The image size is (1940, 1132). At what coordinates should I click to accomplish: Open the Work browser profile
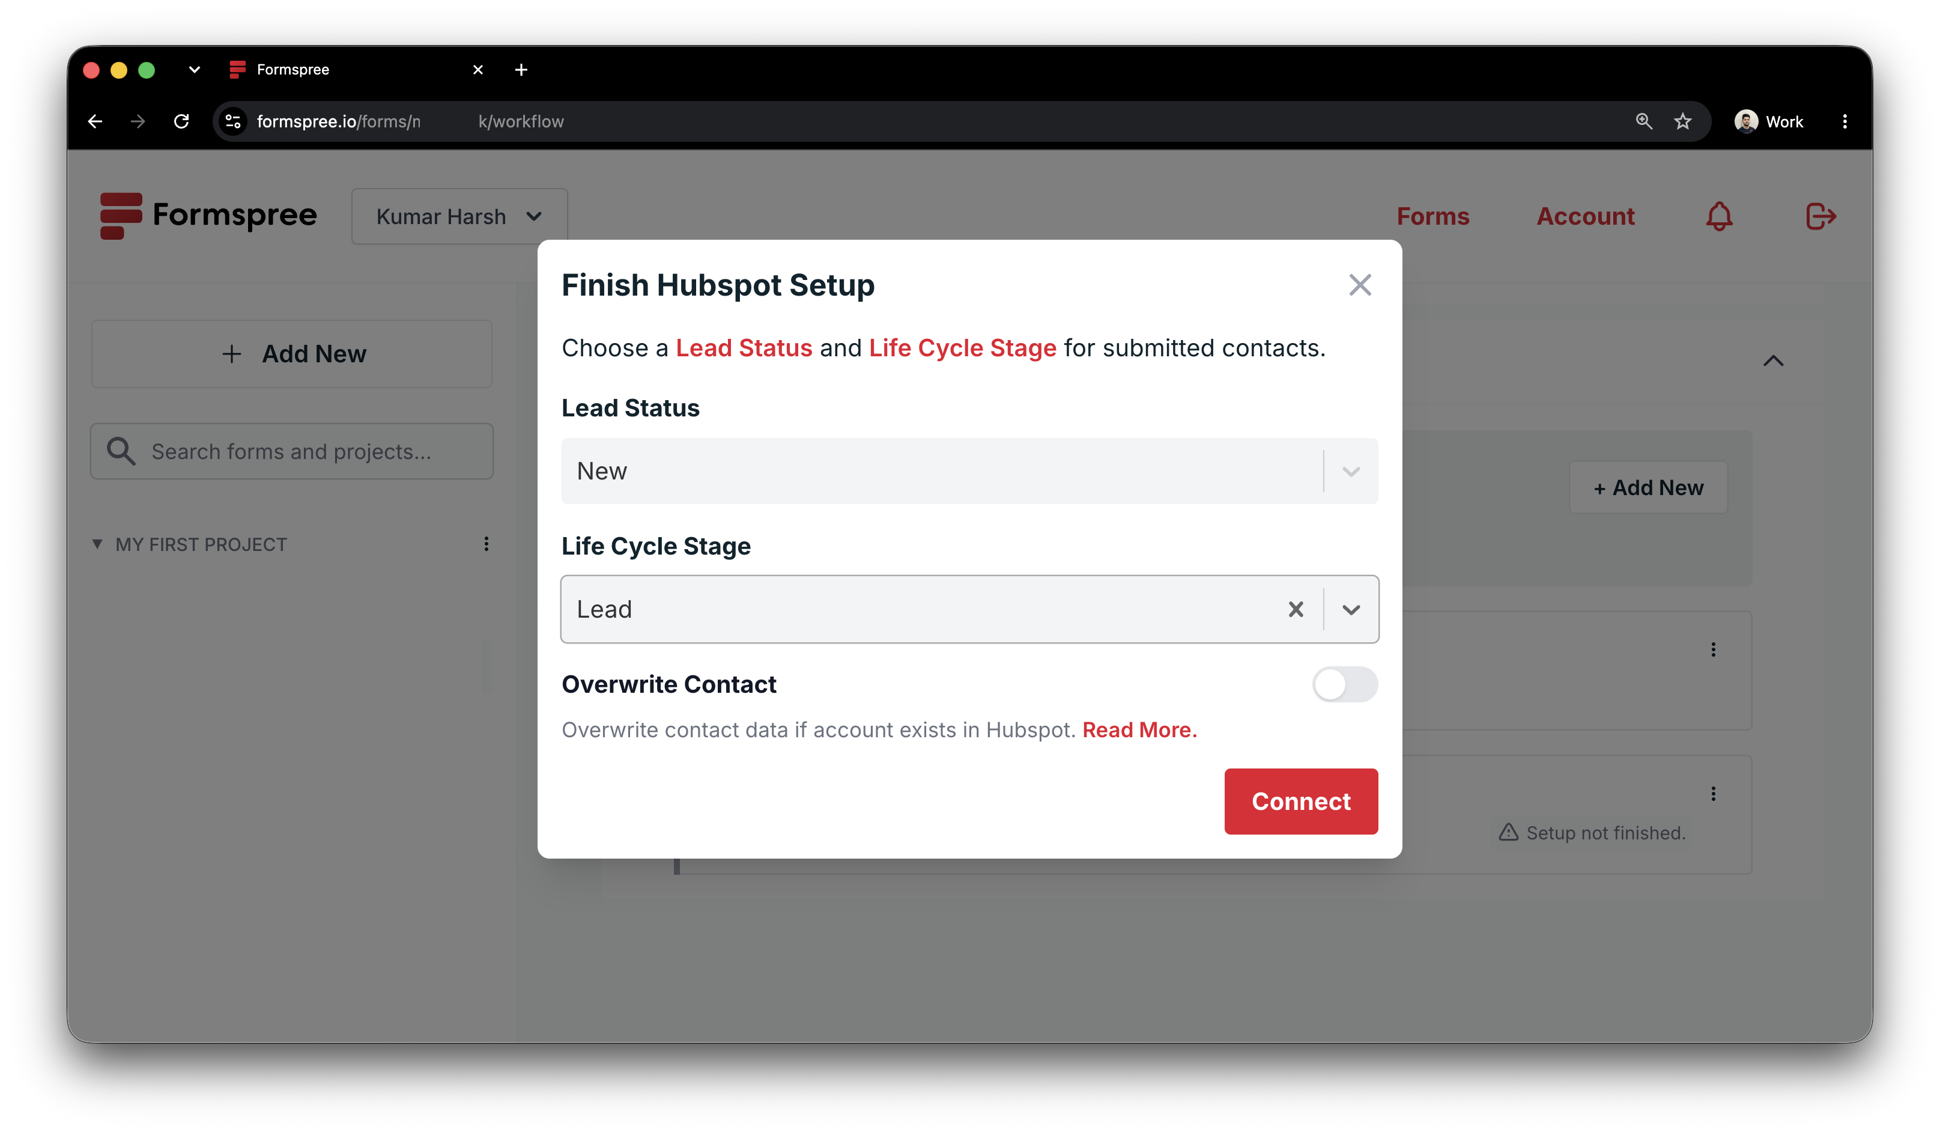pos(1768,121)
